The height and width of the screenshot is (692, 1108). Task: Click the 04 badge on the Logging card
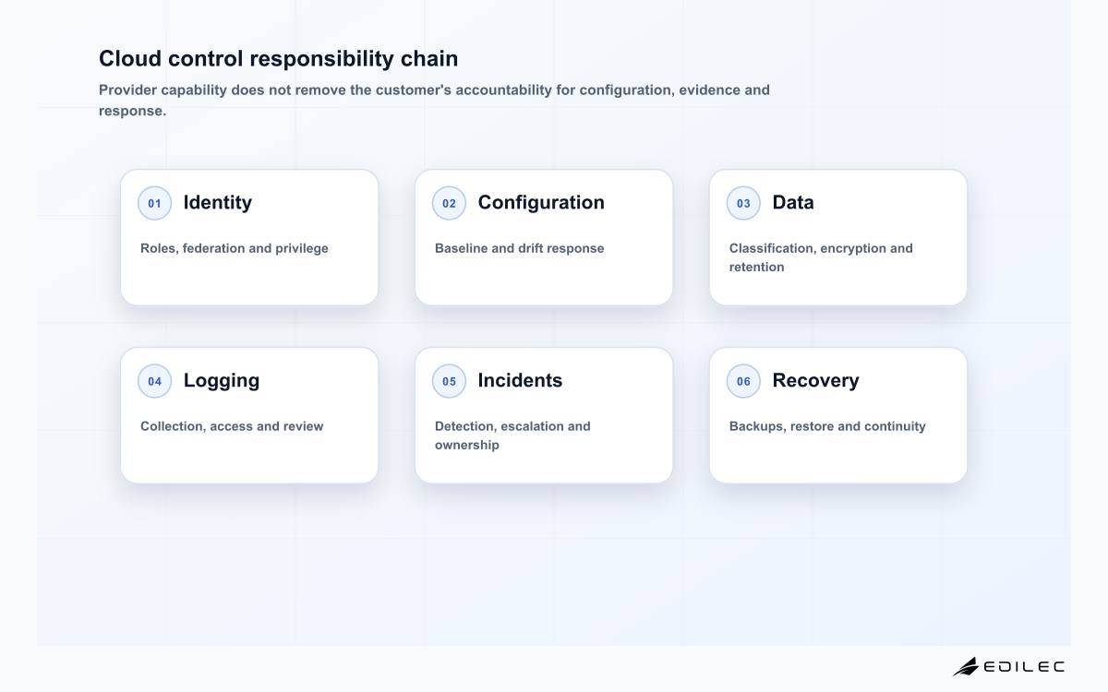(154, 381)
